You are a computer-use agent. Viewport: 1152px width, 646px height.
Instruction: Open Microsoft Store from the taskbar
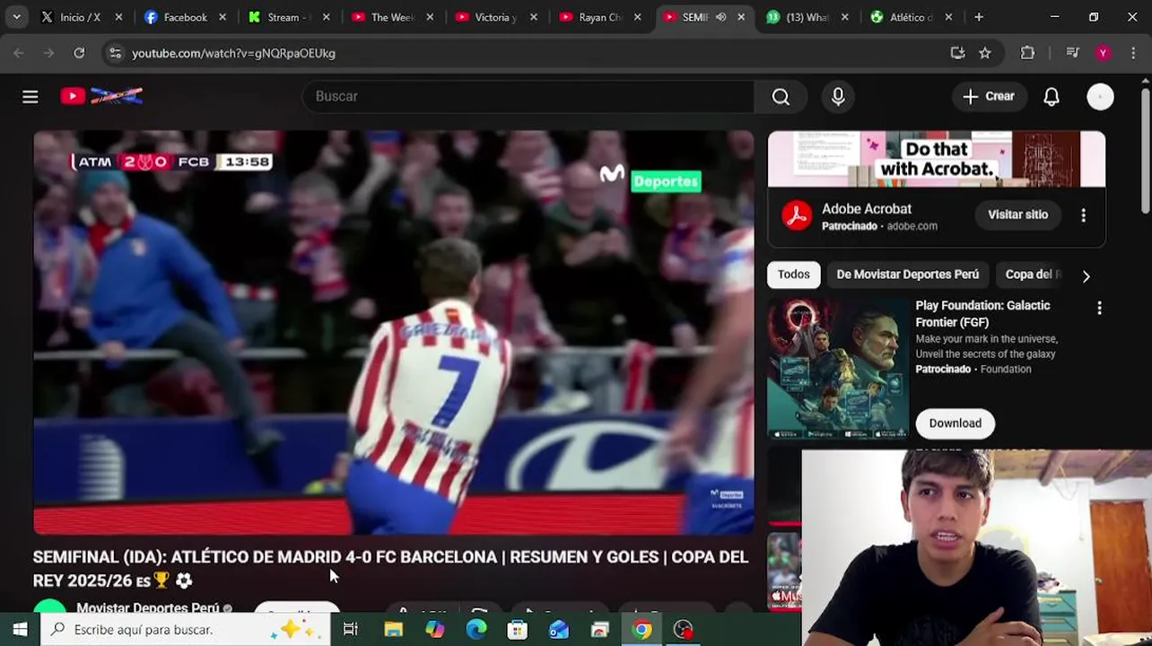point(517,630)
